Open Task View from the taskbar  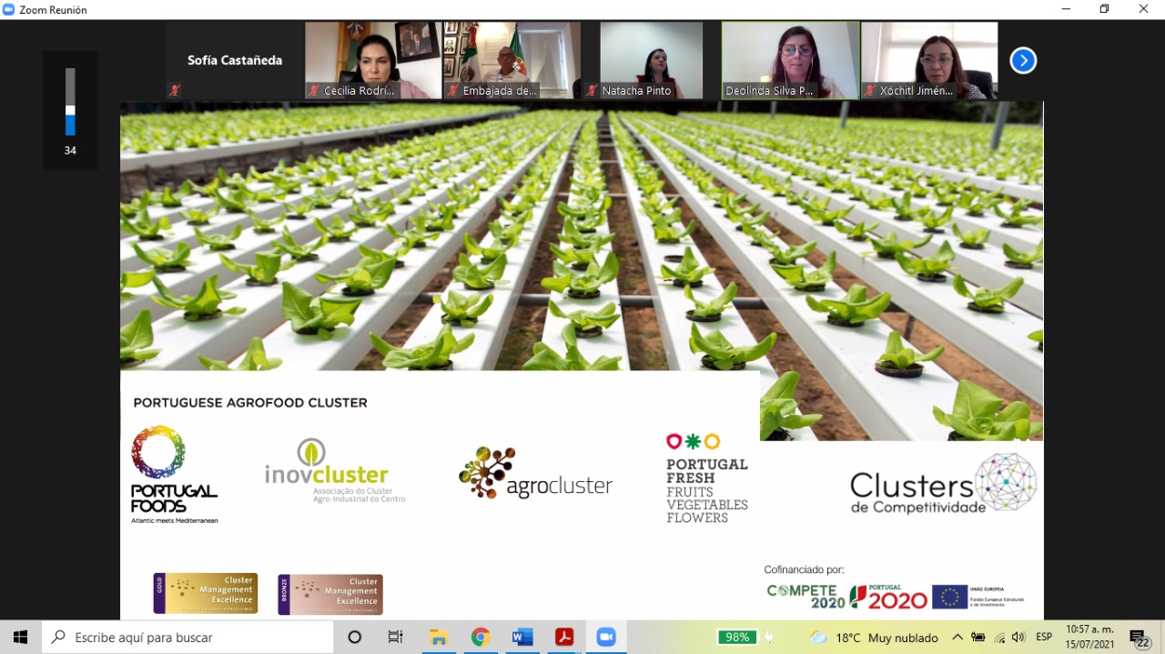pos(395,637)
